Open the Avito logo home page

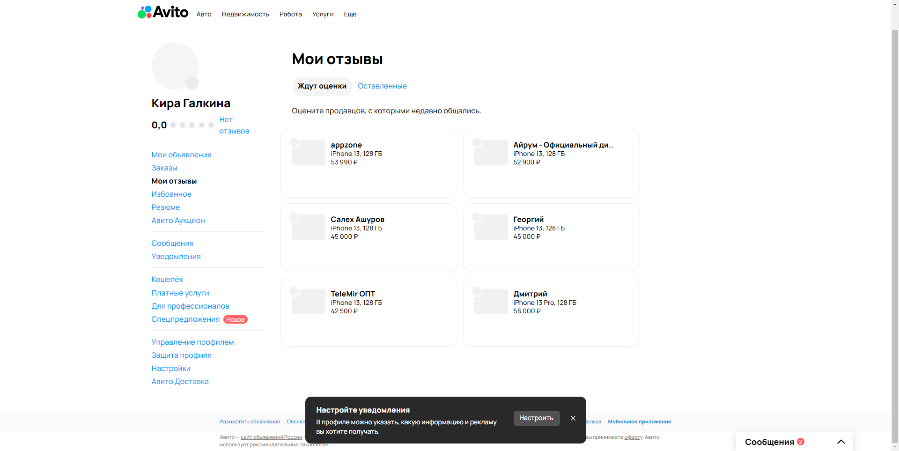(x=162, y=12)
